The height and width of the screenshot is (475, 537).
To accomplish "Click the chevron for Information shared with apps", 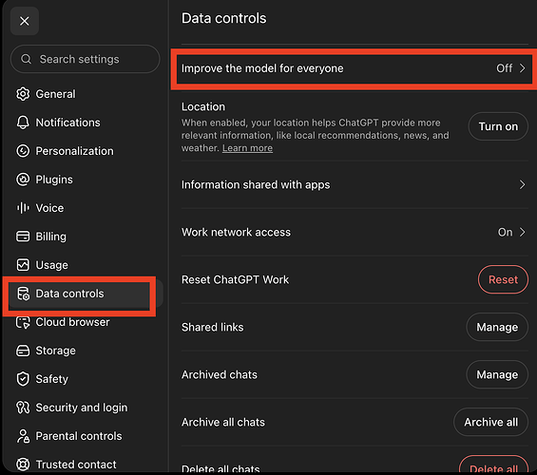I will pyautogui.click(x=523, y=185).
